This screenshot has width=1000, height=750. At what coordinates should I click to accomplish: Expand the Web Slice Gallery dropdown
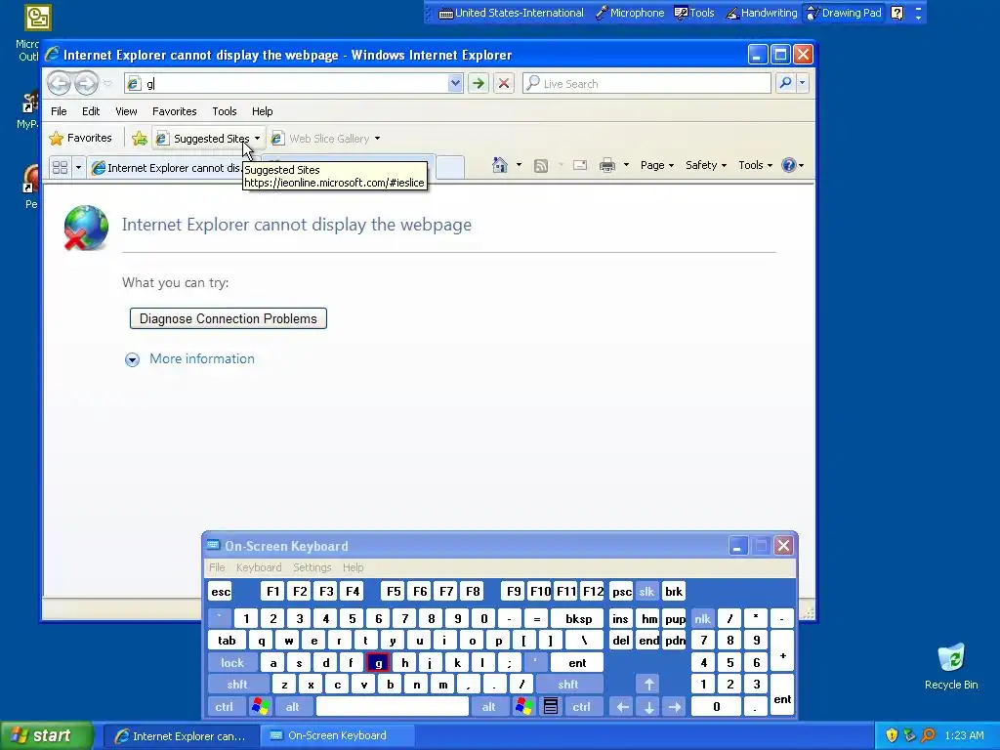pos(378,139)
